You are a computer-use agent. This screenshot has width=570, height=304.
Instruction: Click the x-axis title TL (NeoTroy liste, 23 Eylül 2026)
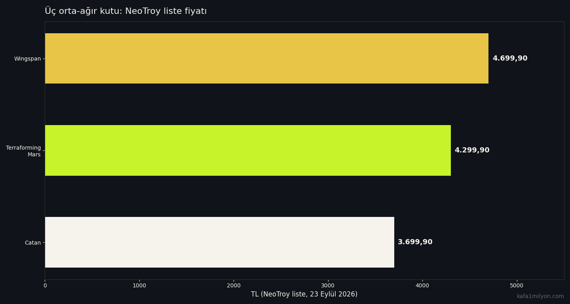(x=304, y=294)
